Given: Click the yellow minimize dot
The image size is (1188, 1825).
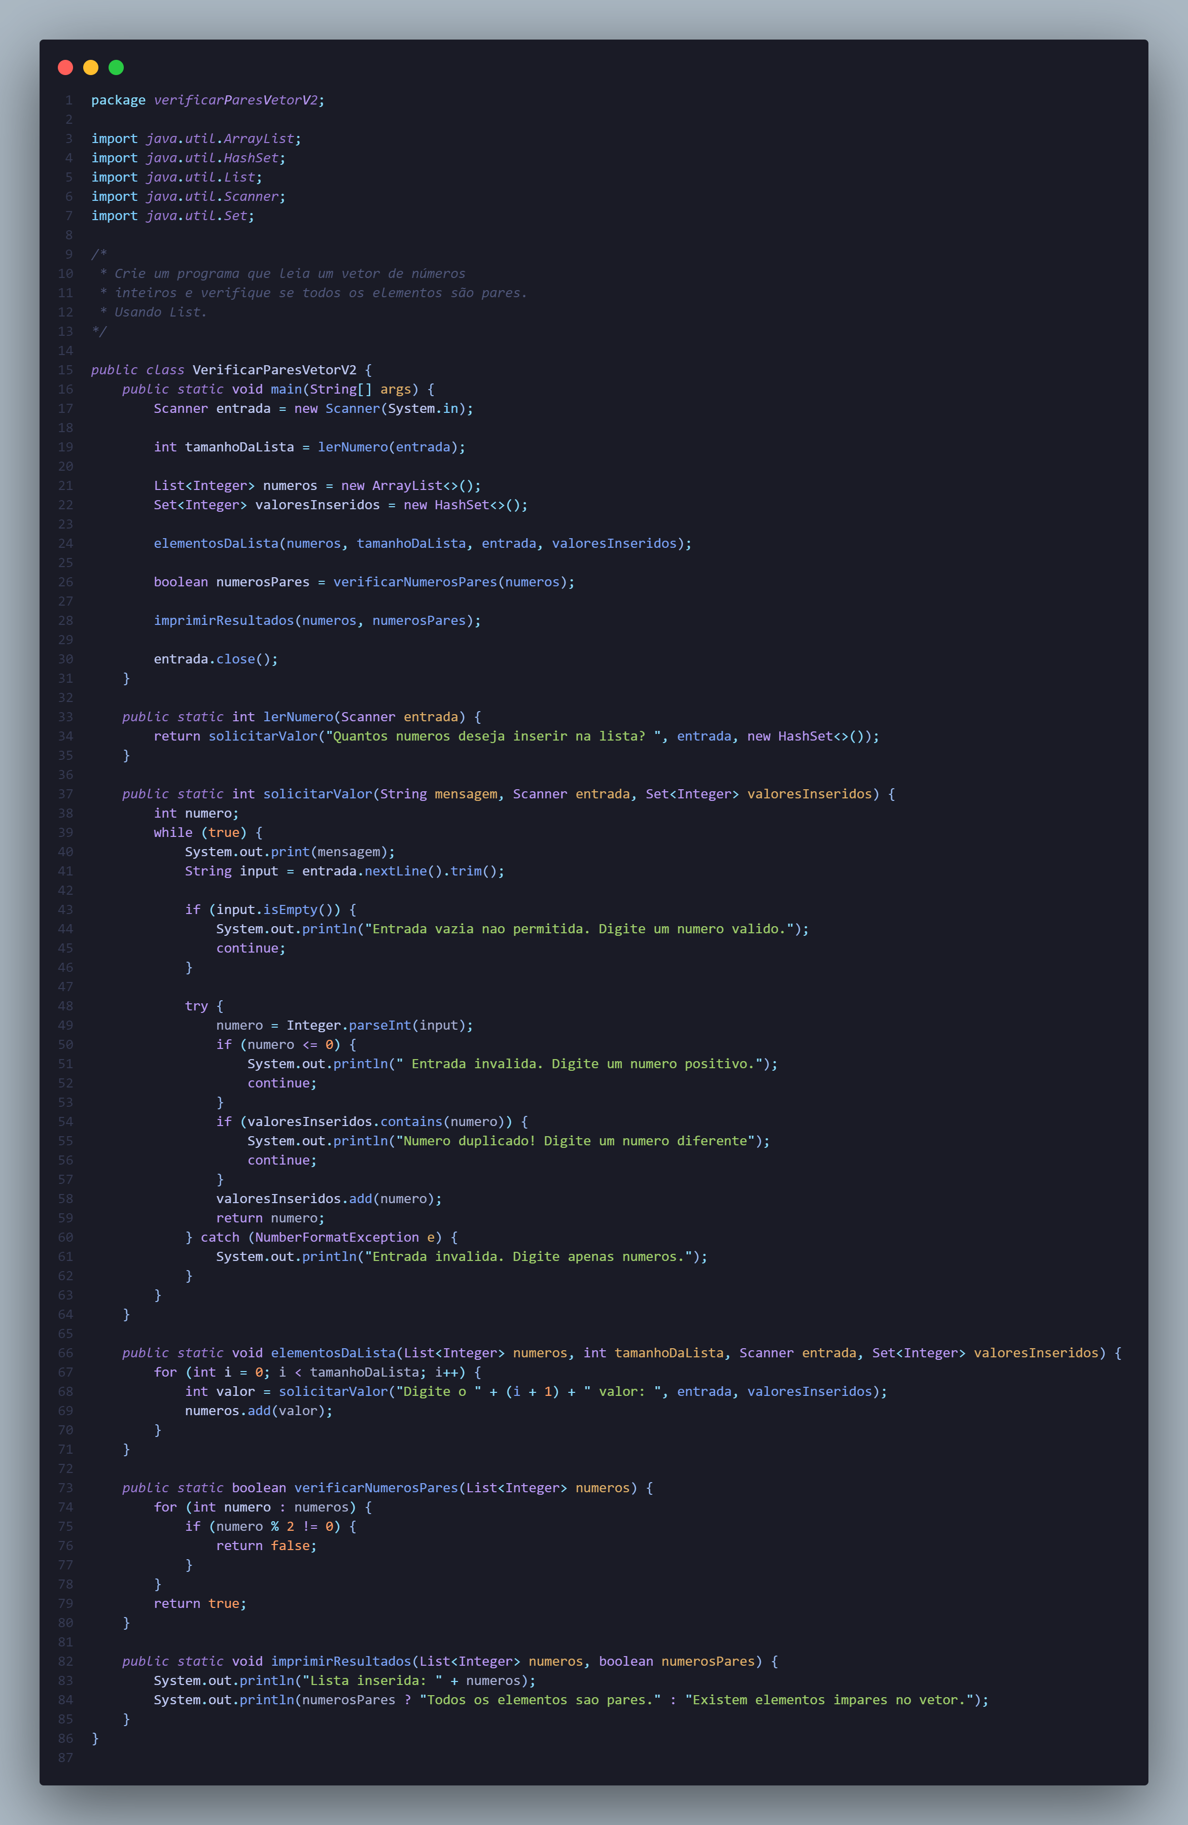Looking at the screenshot, I should click(90, 67).
